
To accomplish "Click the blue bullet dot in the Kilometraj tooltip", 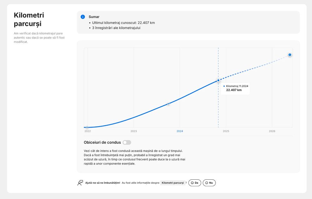I will (x=224, y=86).
